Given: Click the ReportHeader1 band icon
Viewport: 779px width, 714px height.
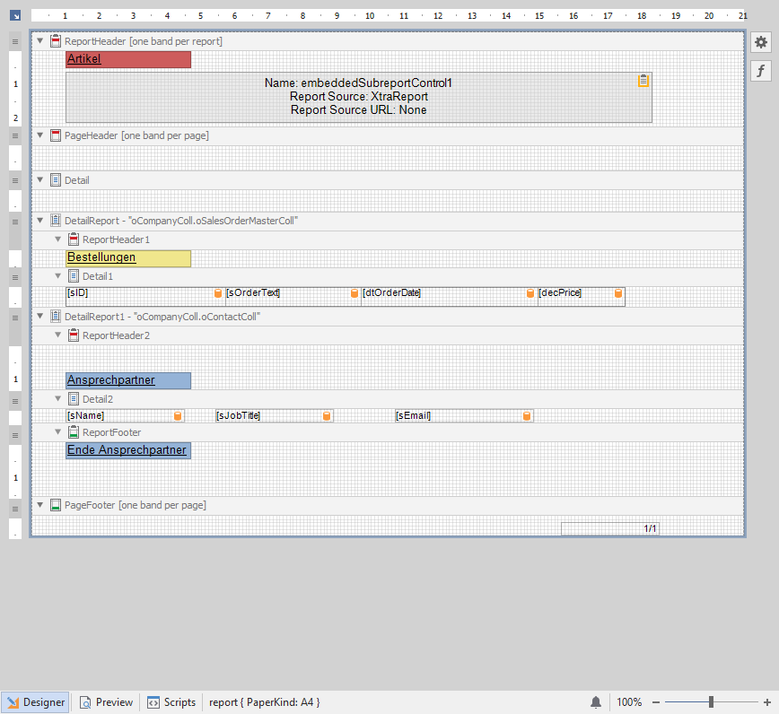Looking at the screenshot, I should 74,239.
